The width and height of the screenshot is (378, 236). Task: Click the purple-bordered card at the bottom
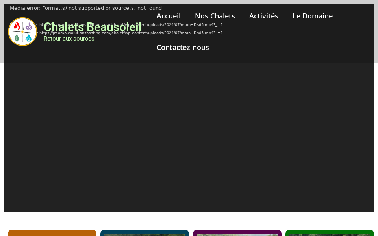click(237, 233)
